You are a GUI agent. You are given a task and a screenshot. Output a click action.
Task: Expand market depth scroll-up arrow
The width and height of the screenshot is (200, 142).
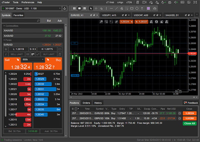pos(6,73)
